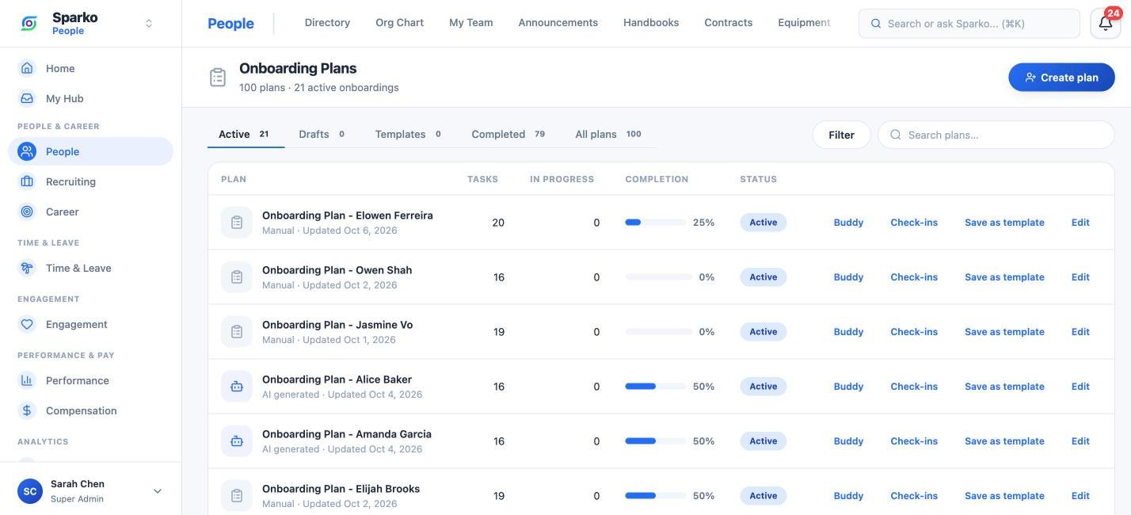The image size is (1131, 515).
Task: Click the STATUS column header
Action: click(x=758, y=179)
